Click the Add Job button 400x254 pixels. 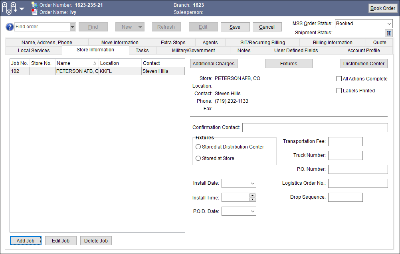[26, 240]
